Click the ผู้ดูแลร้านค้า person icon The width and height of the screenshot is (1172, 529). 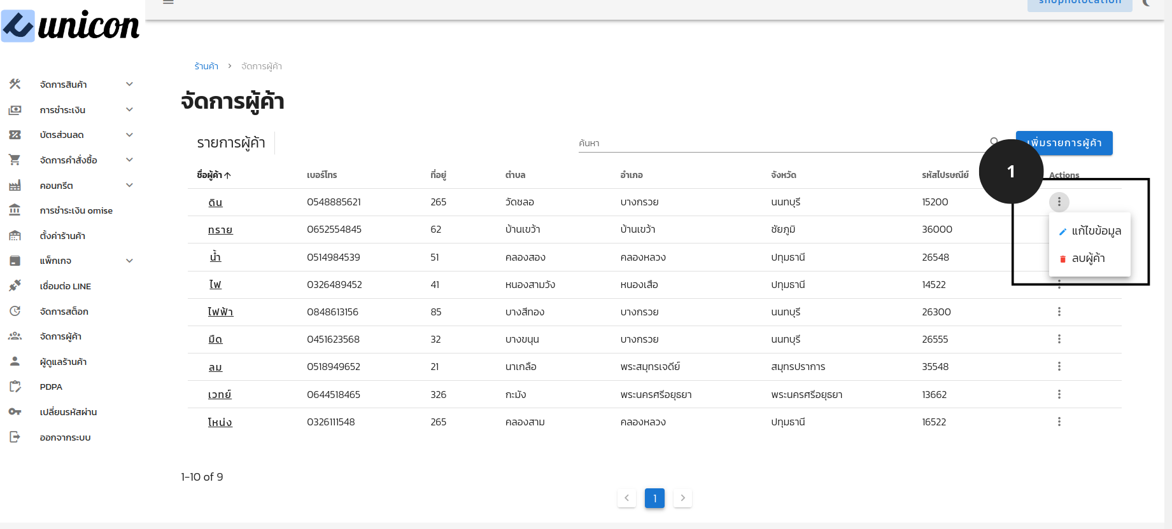(x=15, y=361)
